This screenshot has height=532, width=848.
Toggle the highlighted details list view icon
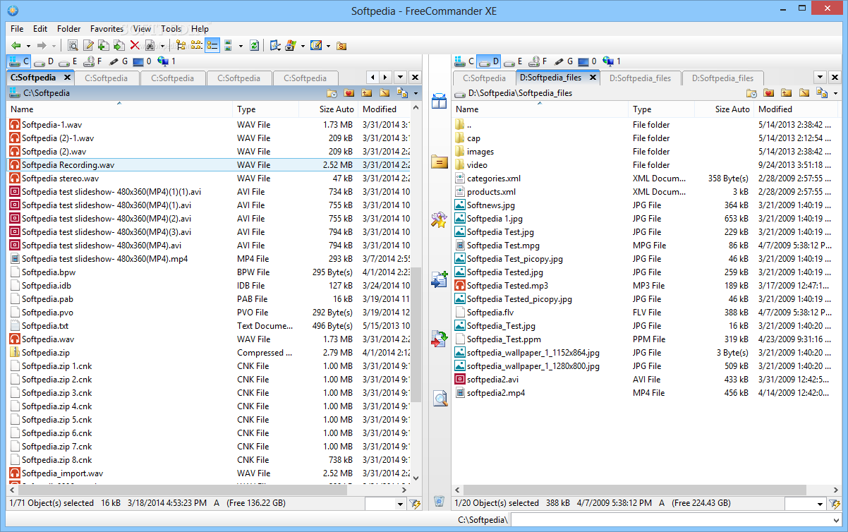[x=212, y=45]
